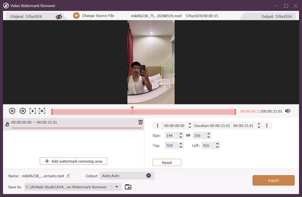
Task: Click the top-middle handle of the yellow selection box
Action: 168,66
